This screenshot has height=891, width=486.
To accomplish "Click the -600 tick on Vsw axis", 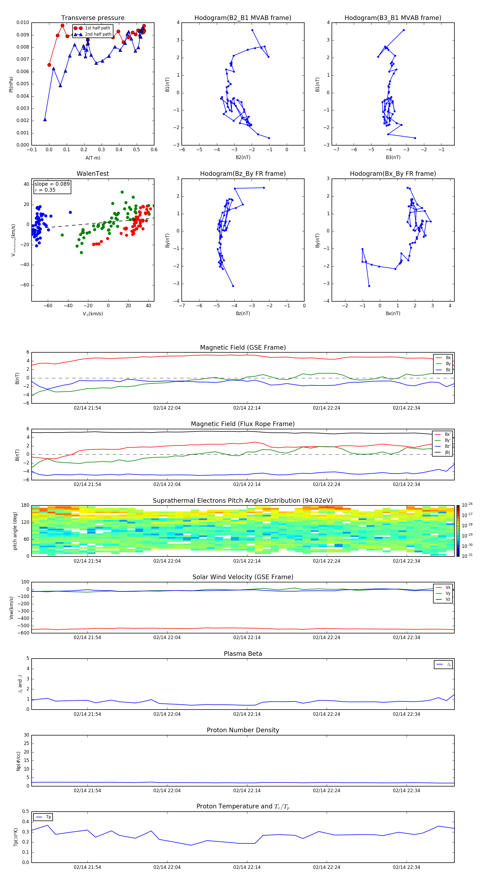I will click(23, 633).
